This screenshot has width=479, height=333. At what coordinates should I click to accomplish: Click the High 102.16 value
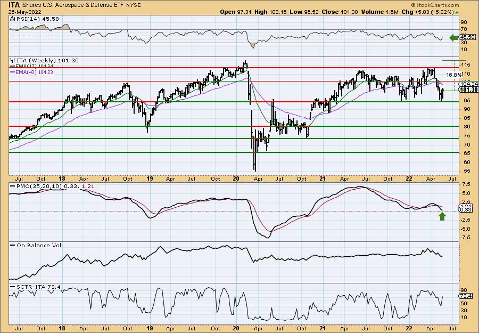tap(270, 12)
